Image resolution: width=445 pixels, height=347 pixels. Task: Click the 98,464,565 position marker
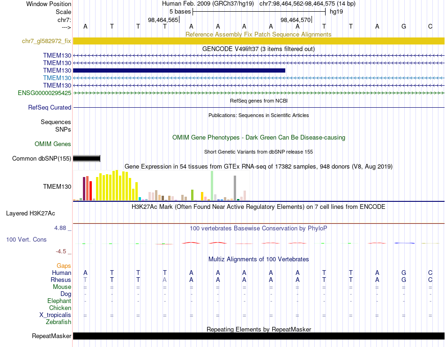click(163, 20)
